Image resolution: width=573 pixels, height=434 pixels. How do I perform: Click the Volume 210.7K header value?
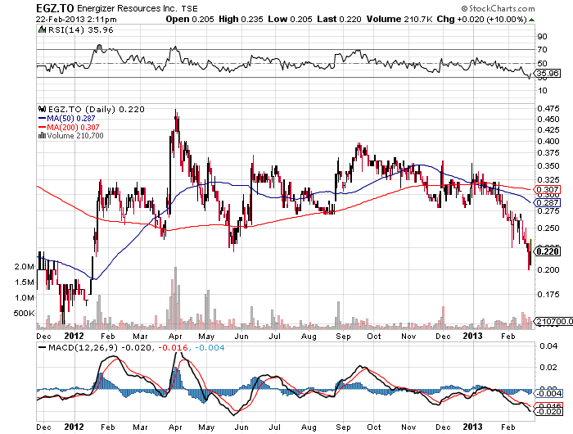[400, 19]
